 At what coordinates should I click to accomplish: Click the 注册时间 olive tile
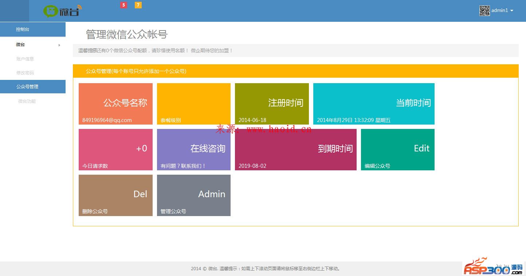pyautogui.click(x=272, y=104)
